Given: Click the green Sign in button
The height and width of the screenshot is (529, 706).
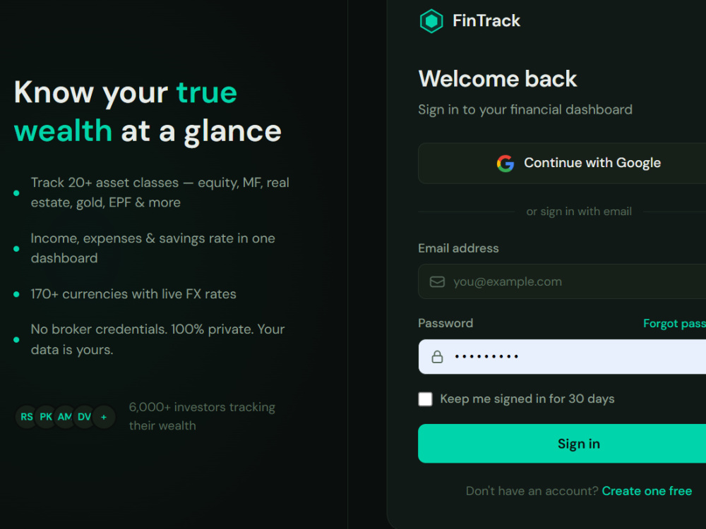Looking at the screenshot, I should 562,444.
